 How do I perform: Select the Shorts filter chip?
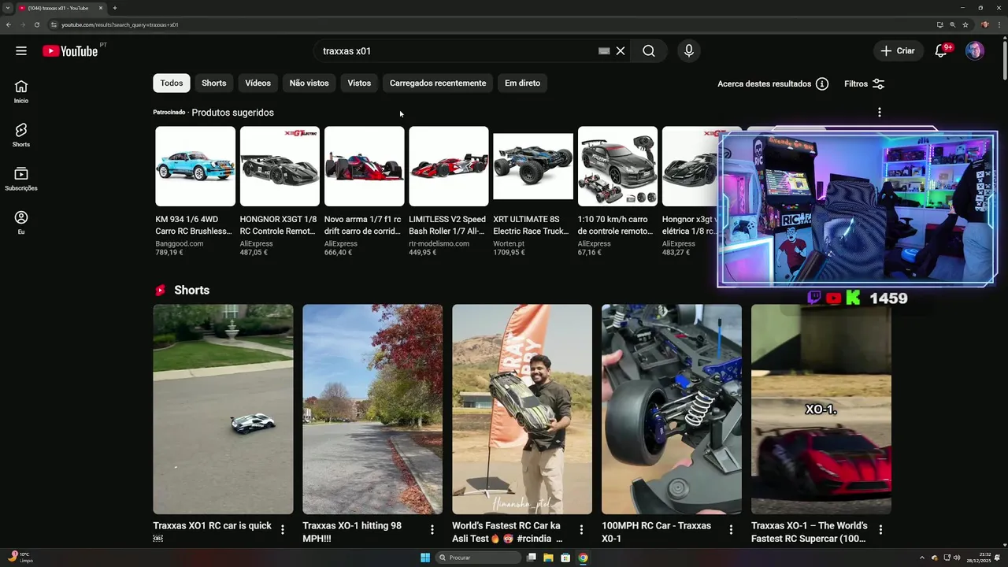(x=213, y=83)
